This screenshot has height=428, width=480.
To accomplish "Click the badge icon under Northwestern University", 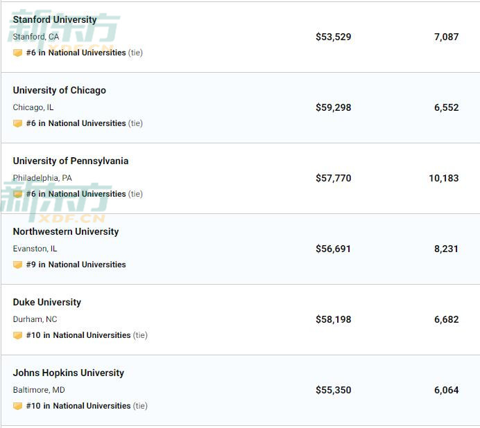I will click(17, 265).
